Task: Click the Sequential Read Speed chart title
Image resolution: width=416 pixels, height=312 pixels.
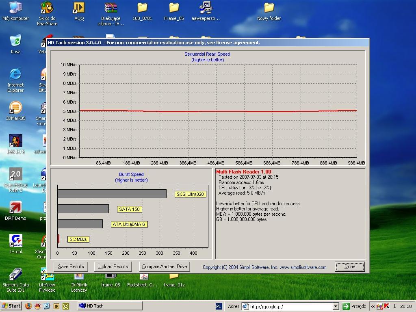Action: pos(208,54)
